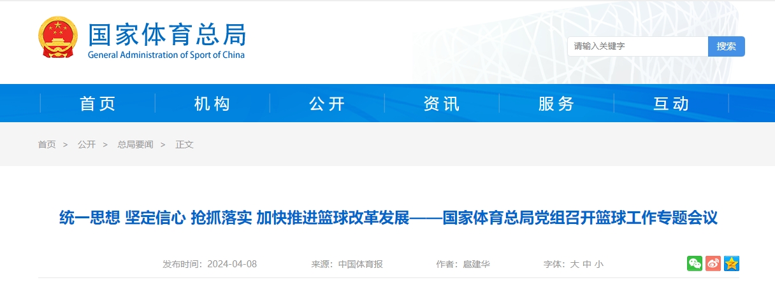
Task: Go to 资讯 in the navigation bar
Action: click(x=442, y=104)
